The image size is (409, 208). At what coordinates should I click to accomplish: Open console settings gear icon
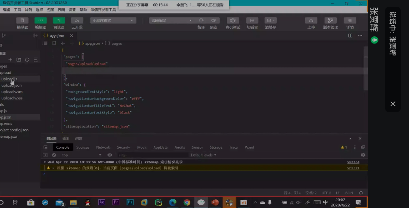[363, 155]
